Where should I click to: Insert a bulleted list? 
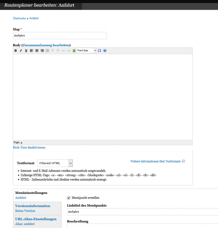pyautogui.click(x=48, y=51)
